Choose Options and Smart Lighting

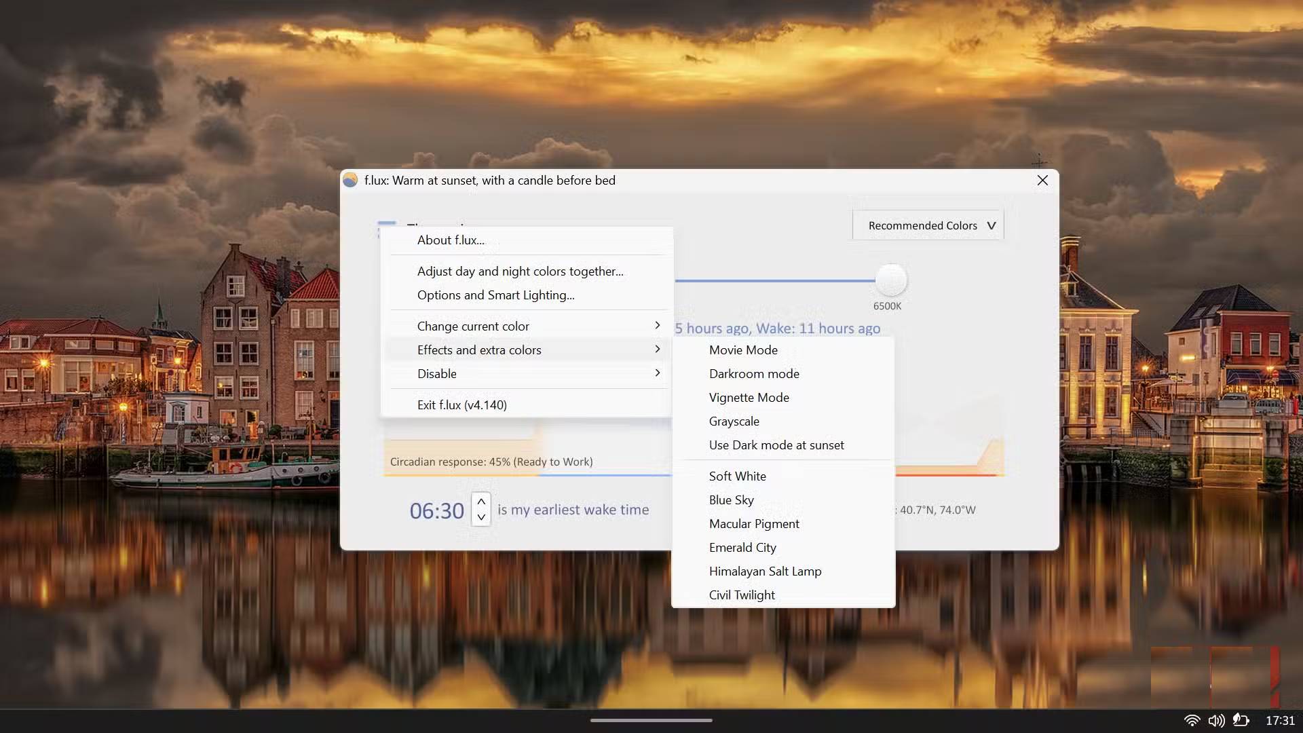coord(495,295)
